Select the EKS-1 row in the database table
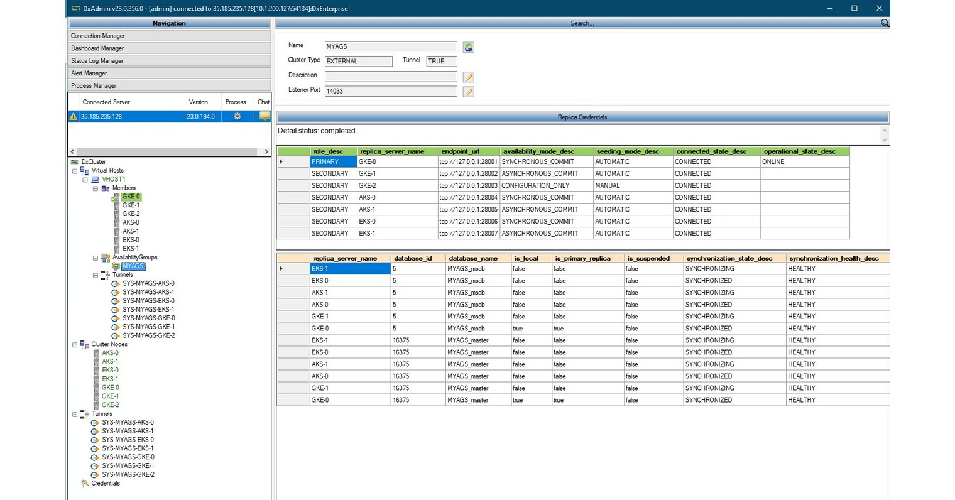955x500 pixels. pyautogui.click(x=347, y=268)
